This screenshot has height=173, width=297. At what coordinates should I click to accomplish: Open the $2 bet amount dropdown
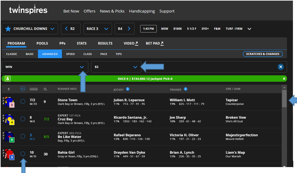(116, 67)
